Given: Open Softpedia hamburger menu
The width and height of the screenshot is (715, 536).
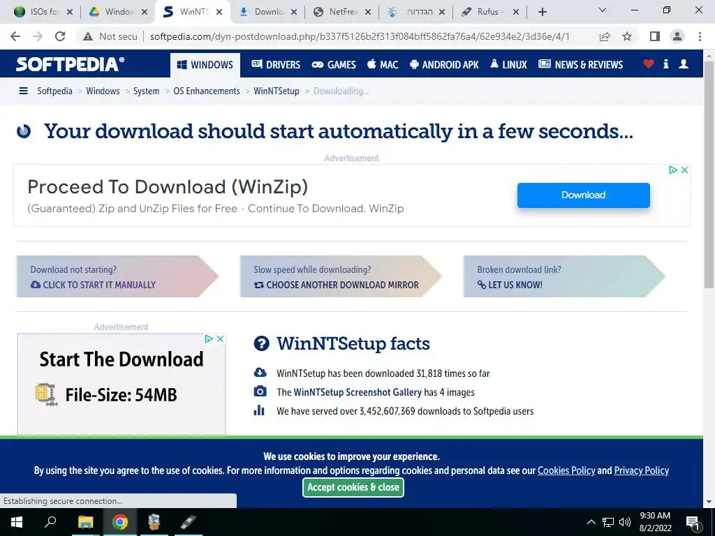Looking at the screenshot, I should click(23, 91).
